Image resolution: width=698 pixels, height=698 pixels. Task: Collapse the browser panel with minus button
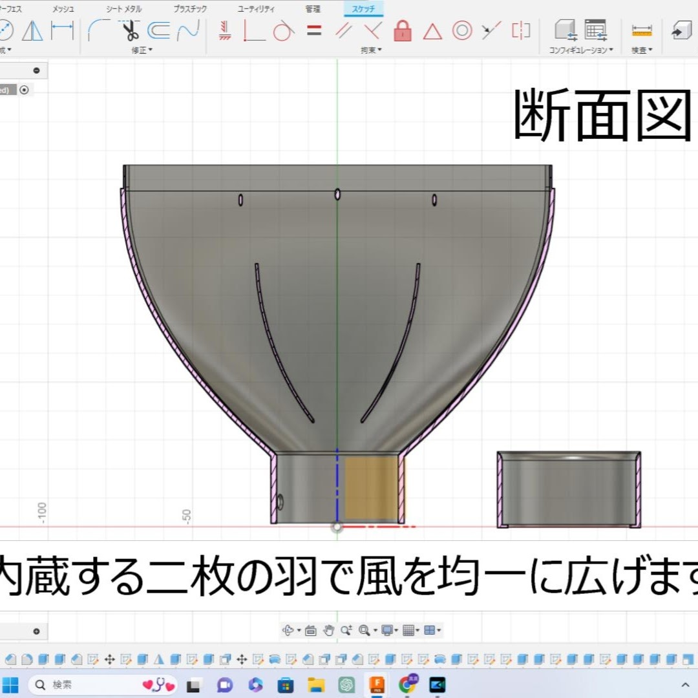(x=37, y=70)
